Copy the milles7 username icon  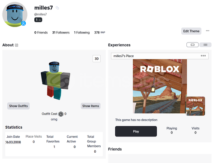[x=57, y=8]
